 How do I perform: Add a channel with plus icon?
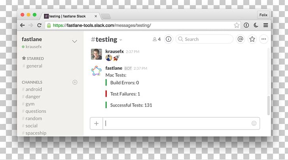tap(75, 82)
